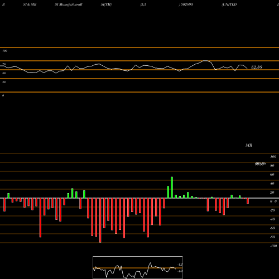Click the -100 axis label of MR

273,246
